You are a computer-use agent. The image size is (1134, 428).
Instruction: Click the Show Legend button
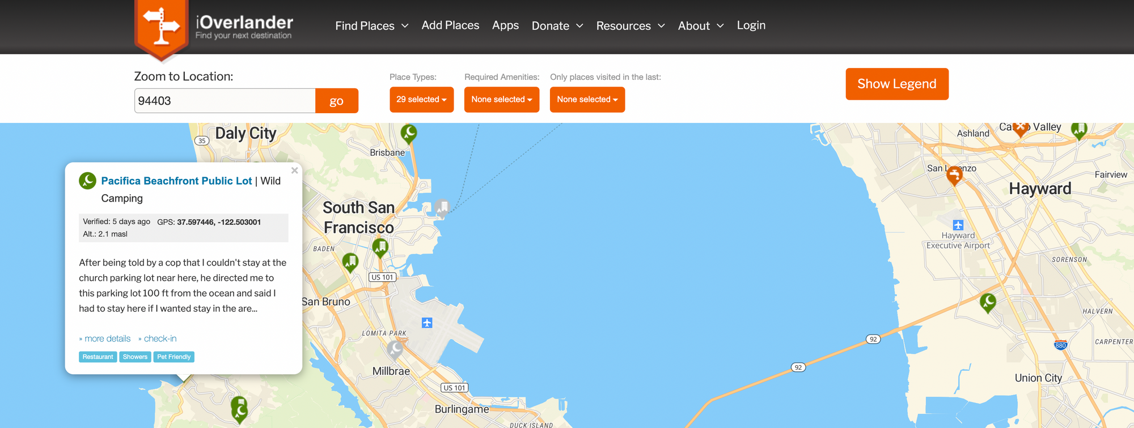tap(897, 84)
